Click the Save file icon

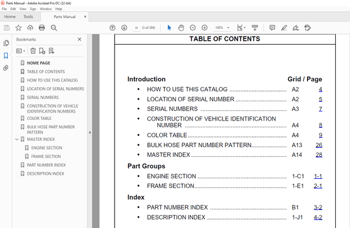pos(7,28)
